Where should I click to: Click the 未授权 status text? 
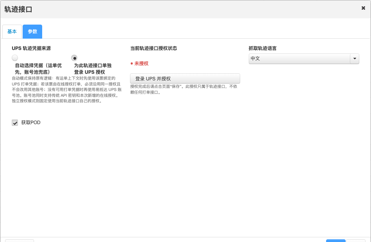pos(141,64)
